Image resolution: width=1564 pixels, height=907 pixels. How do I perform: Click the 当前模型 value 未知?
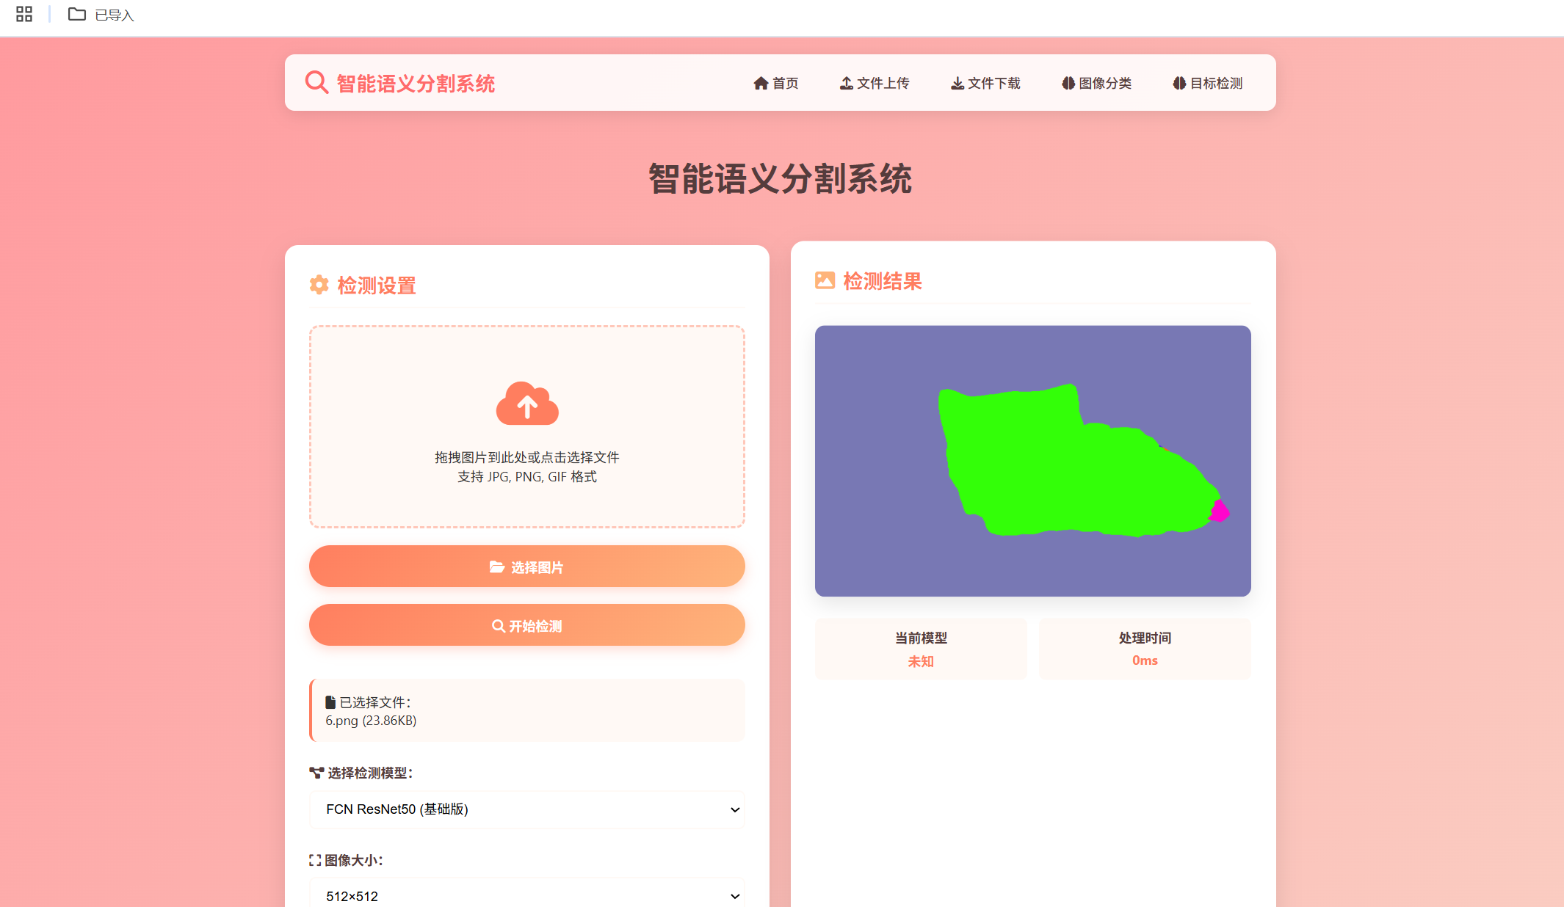coord(921,661)
